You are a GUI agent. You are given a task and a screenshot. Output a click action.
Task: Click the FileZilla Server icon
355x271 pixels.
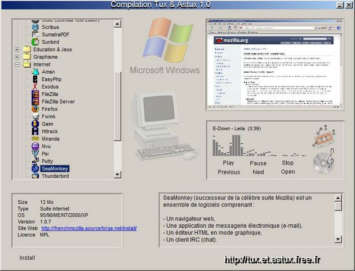tap(35, 102)
